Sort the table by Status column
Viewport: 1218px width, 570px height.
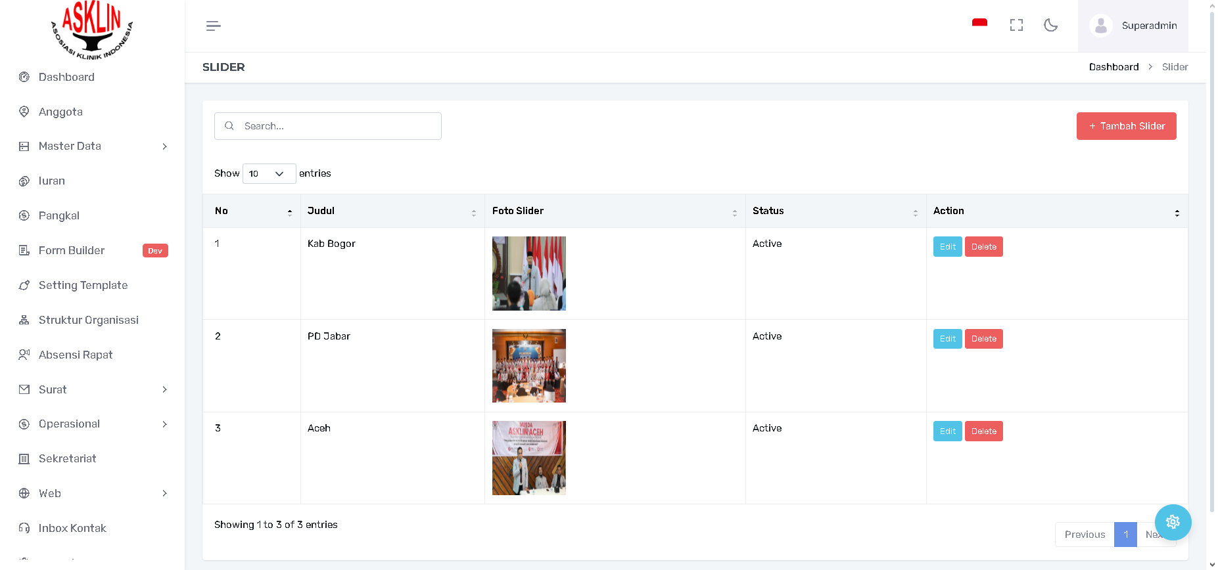835,211
